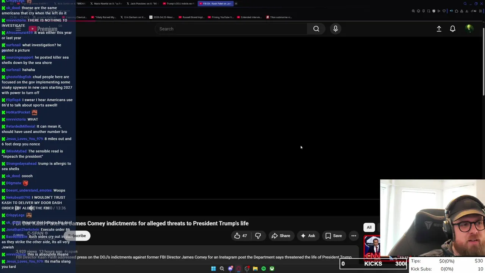Viewport: 485px width, 273px height.
Task: Click the Ask button under the video
Action: [308, 236]
